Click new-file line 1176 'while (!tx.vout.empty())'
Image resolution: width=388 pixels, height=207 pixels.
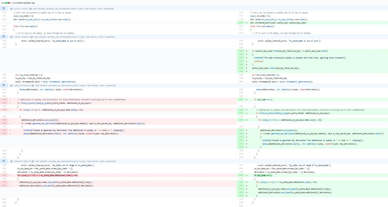tap(262, 26)
